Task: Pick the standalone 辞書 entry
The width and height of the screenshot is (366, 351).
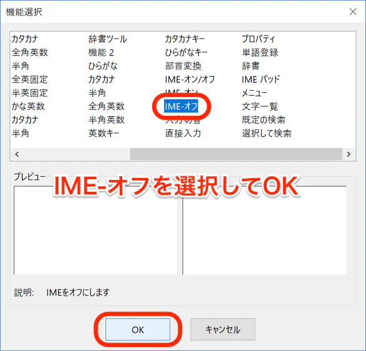Action: pyautogui.click(x=251, y=66)
